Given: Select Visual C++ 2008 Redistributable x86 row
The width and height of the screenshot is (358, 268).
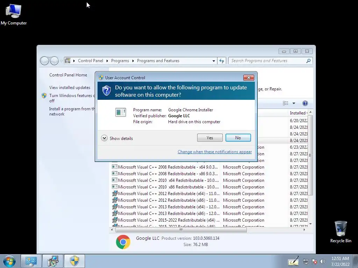Looking at the screenshot, I should (x=209, y=174).
